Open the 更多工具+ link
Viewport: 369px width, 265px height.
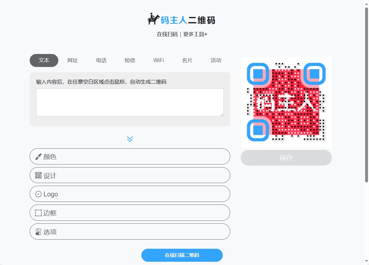pos(195,34)
